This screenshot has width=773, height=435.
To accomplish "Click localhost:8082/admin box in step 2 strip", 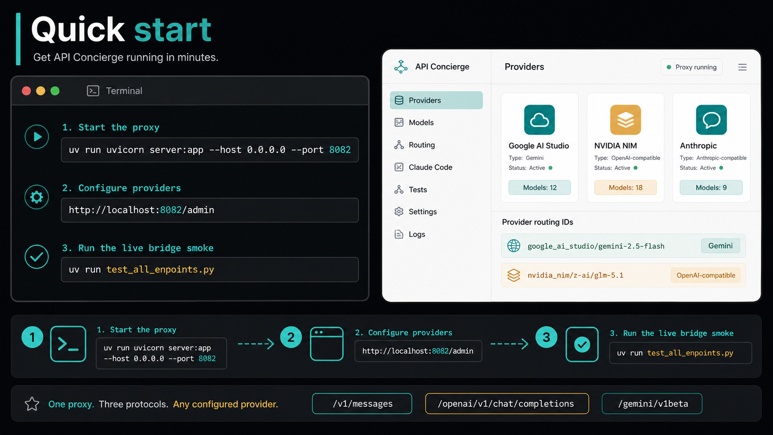I will coord(418,351).
